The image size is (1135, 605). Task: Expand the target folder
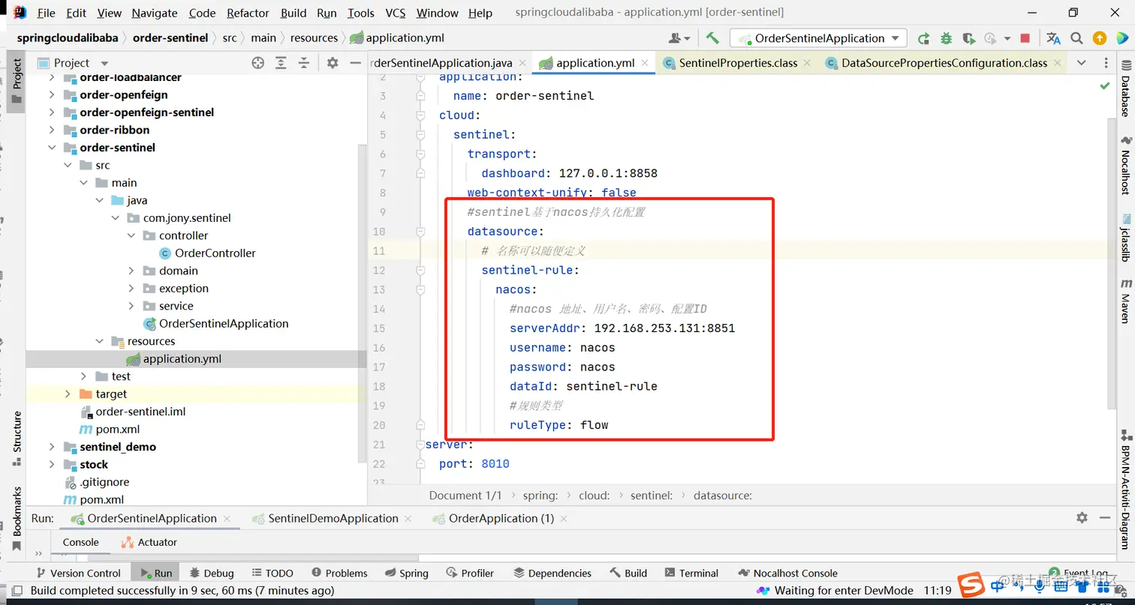coord(68,394)
